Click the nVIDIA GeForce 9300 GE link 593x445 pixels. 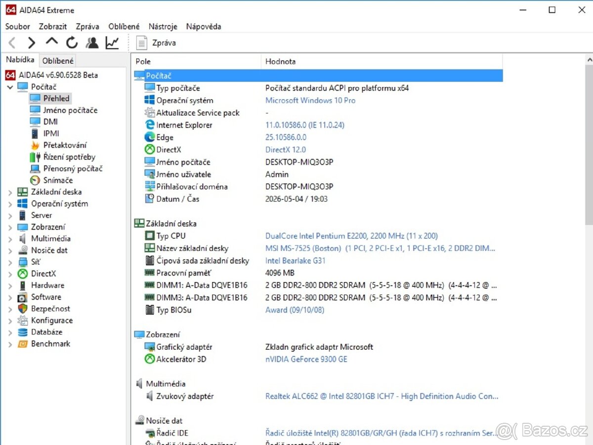tap(306, 359)
